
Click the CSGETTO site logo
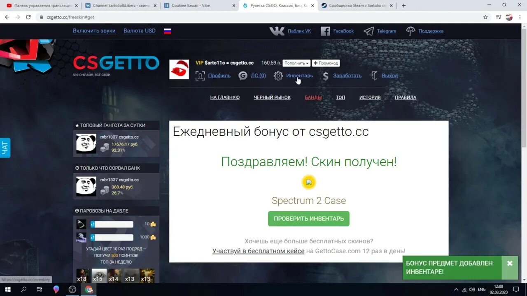point(116,63)
